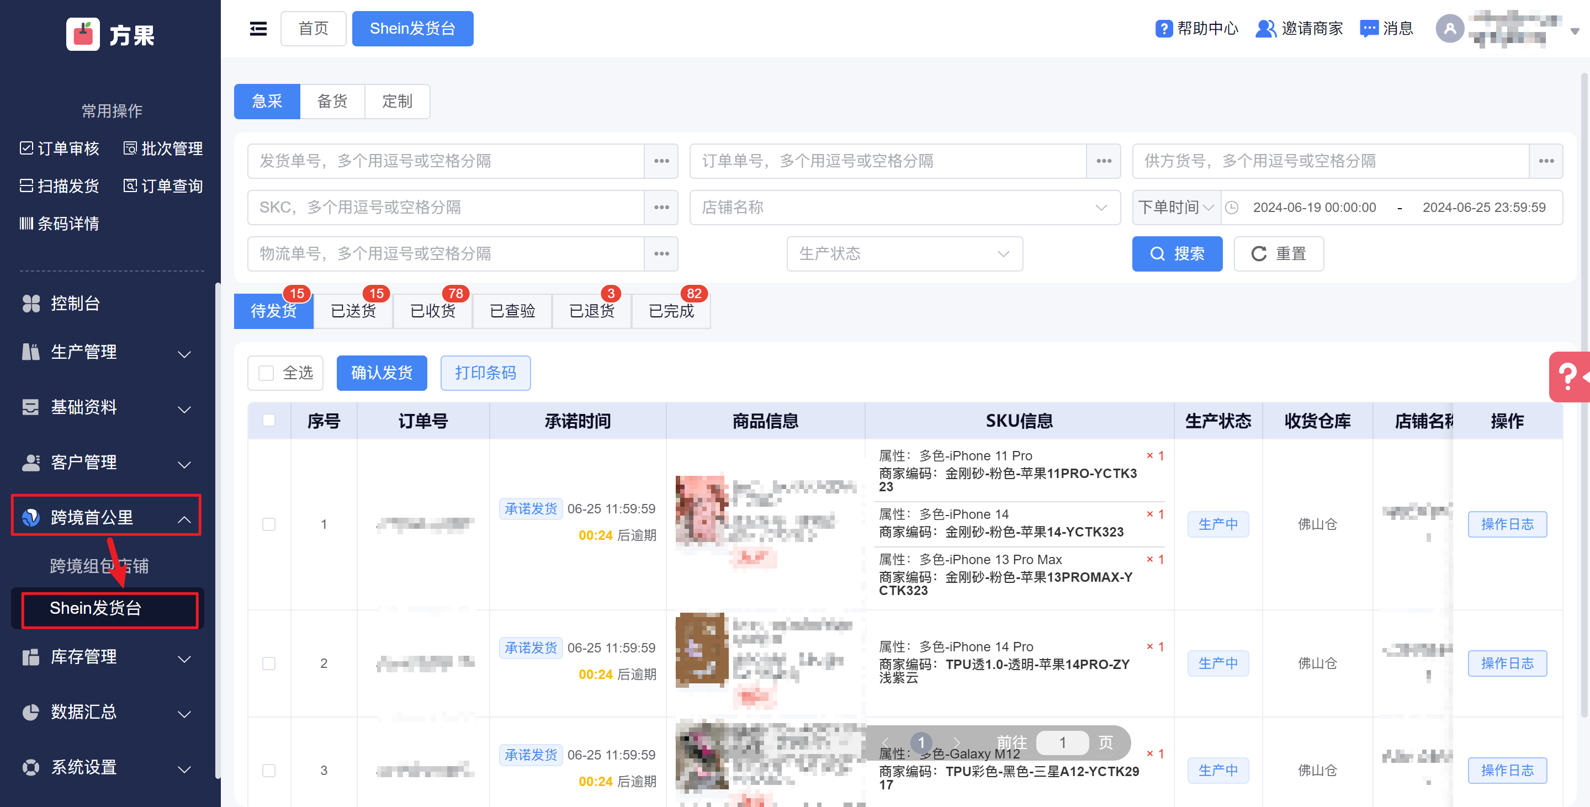The width and height of the screenshot is (1590, 807).
Task: Open 订单审核 quick action in sidebar
Action: click(x=60, y=148)
